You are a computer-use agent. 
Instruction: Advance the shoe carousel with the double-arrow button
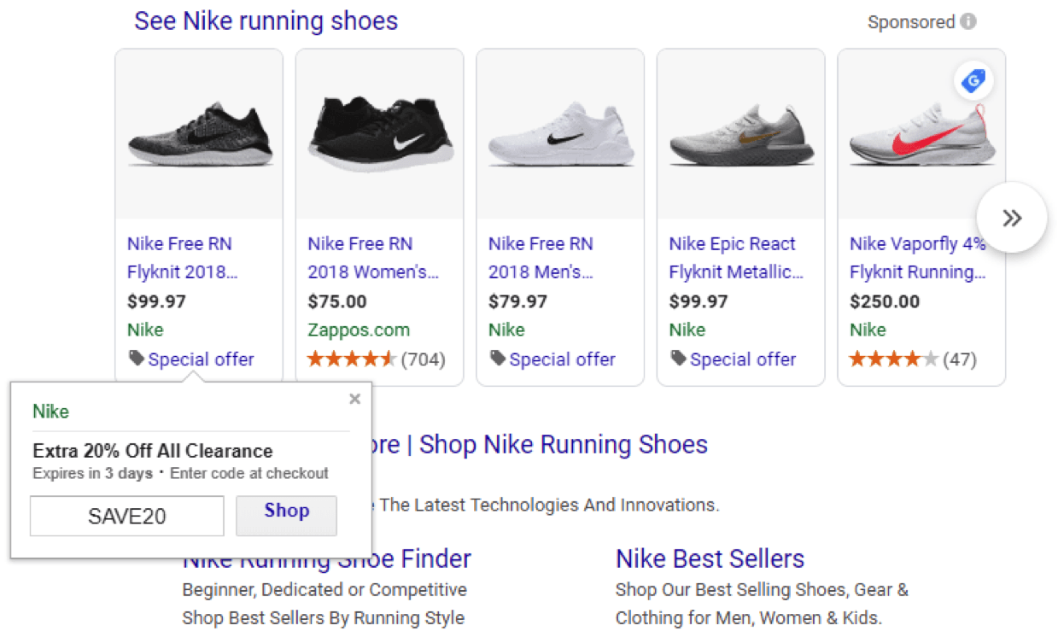pos(1012,218)
